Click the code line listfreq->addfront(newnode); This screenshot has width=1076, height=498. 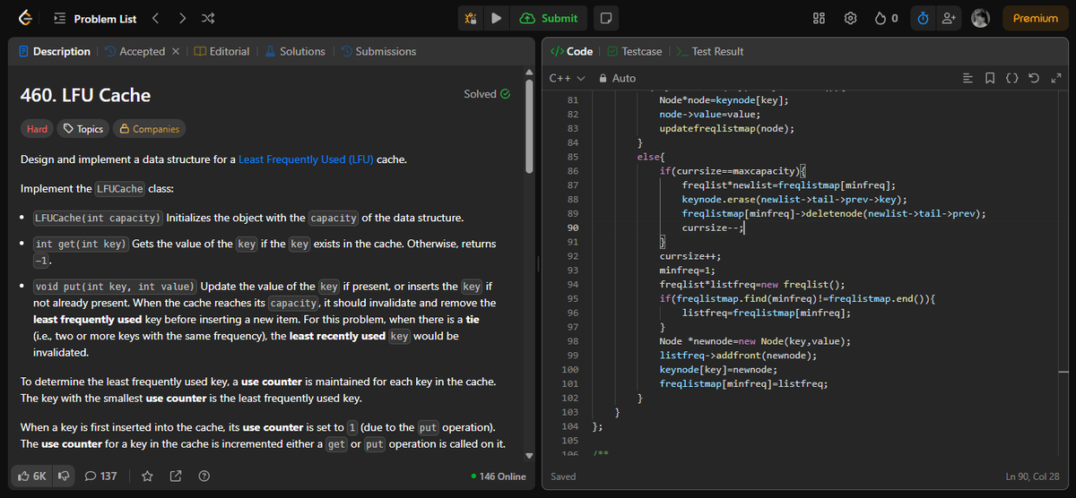point(738,356)
